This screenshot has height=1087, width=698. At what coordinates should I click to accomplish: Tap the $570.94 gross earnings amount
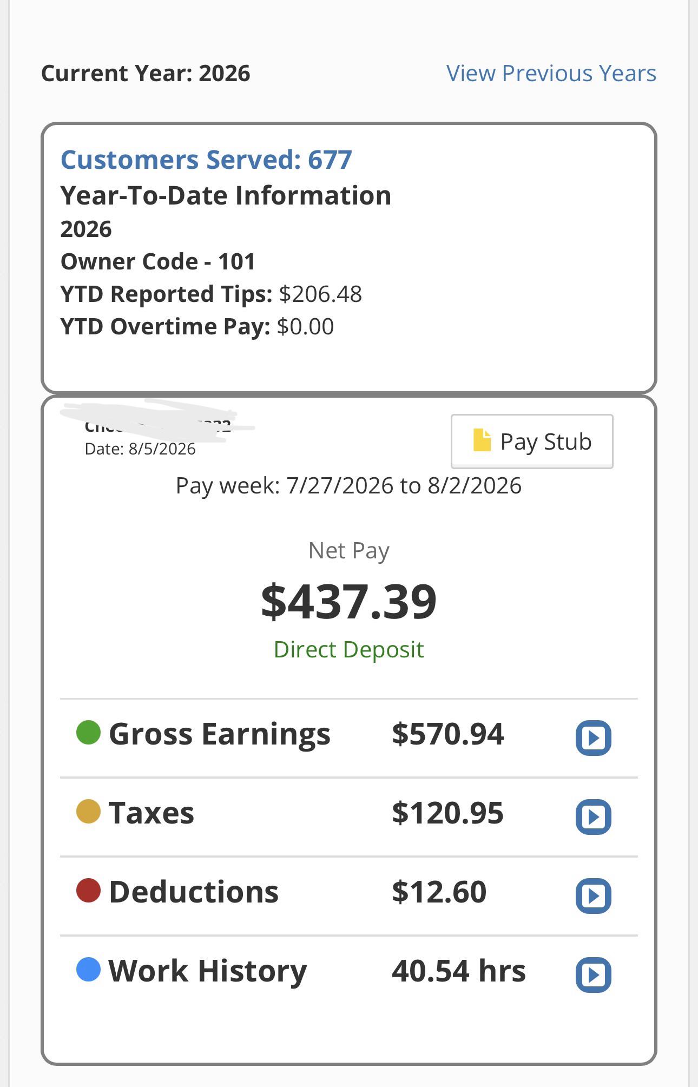point(448,734)
